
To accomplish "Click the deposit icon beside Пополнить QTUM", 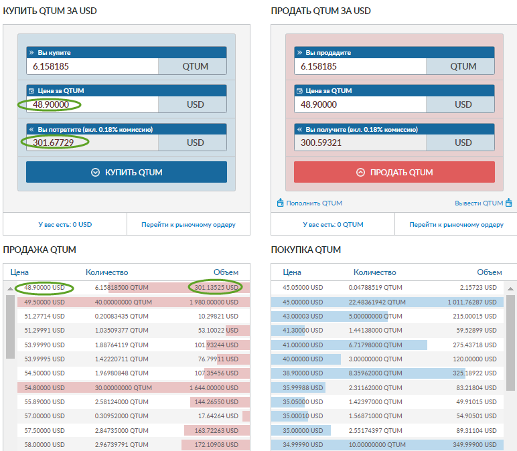I will coord(281,203).
